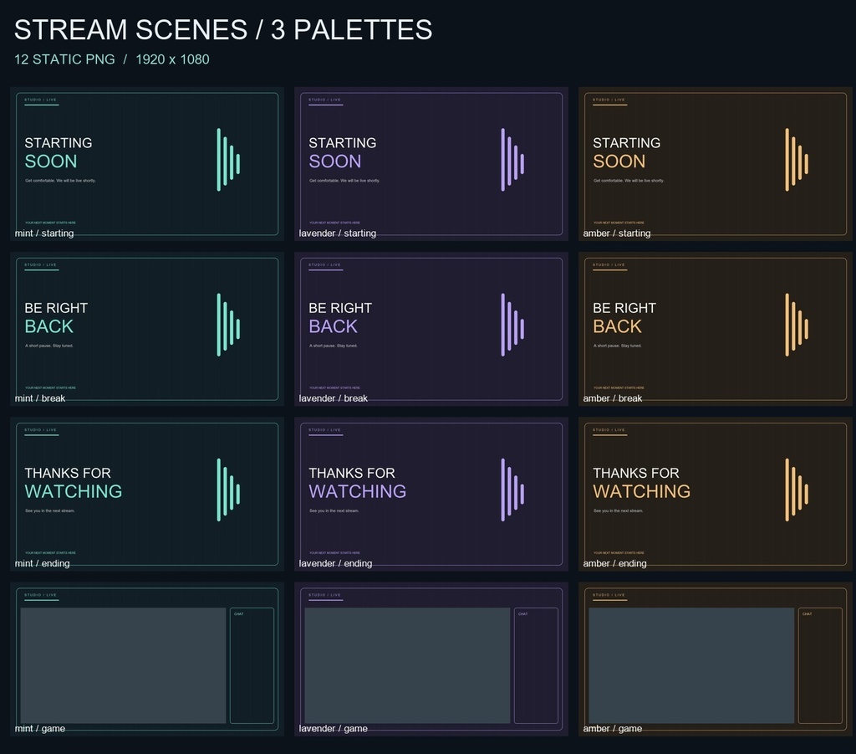The image size is (856, 754).
Task: Click the lavender / game caption label
Action: [x=333, y=728]
